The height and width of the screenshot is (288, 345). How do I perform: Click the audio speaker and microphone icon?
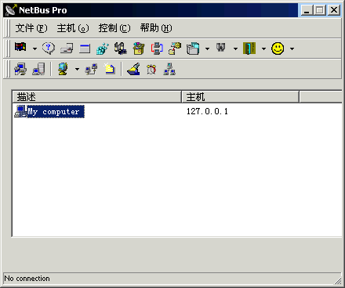[121, 49]
